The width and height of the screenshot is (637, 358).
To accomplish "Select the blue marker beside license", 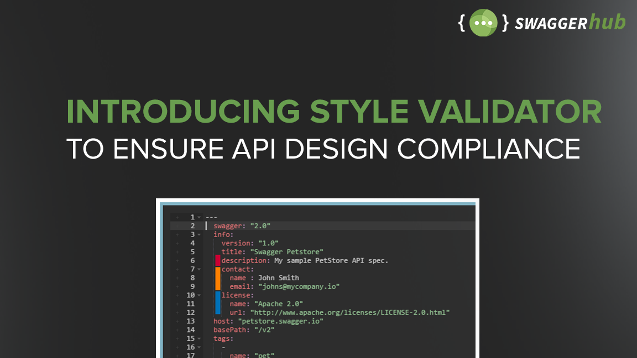I will coord(218,304).
